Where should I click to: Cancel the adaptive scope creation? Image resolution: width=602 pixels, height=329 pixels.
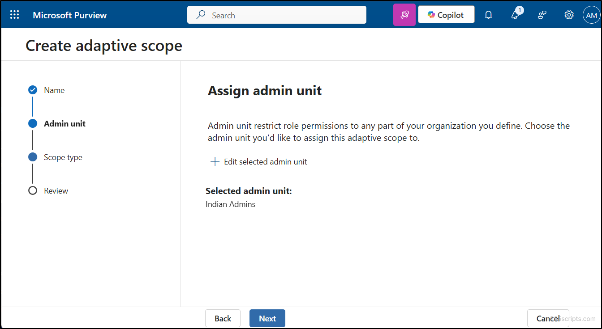point(548,318)
